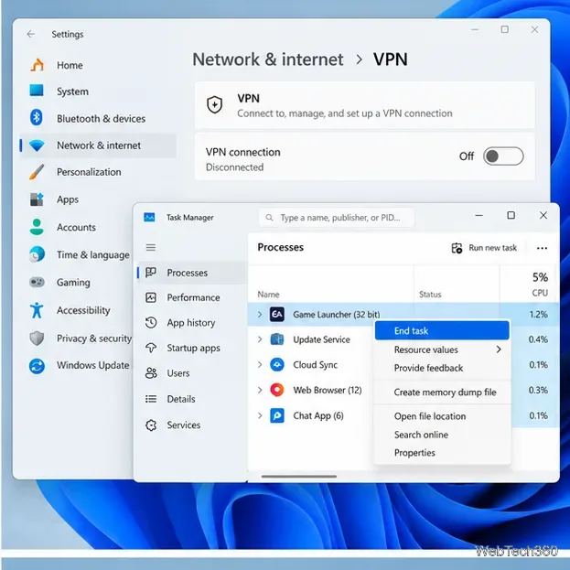Click the Game Launcher EA icon
570x570 pixels.
[277, 314]
